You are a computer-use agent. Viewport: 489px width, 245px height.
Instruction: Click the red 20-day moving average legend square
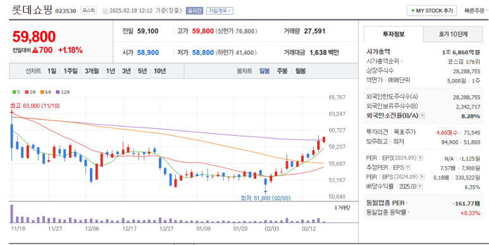point(27,92)
